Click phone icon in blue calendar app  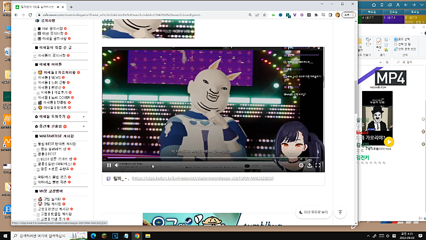pyautogui.click(x=382, y=5)
